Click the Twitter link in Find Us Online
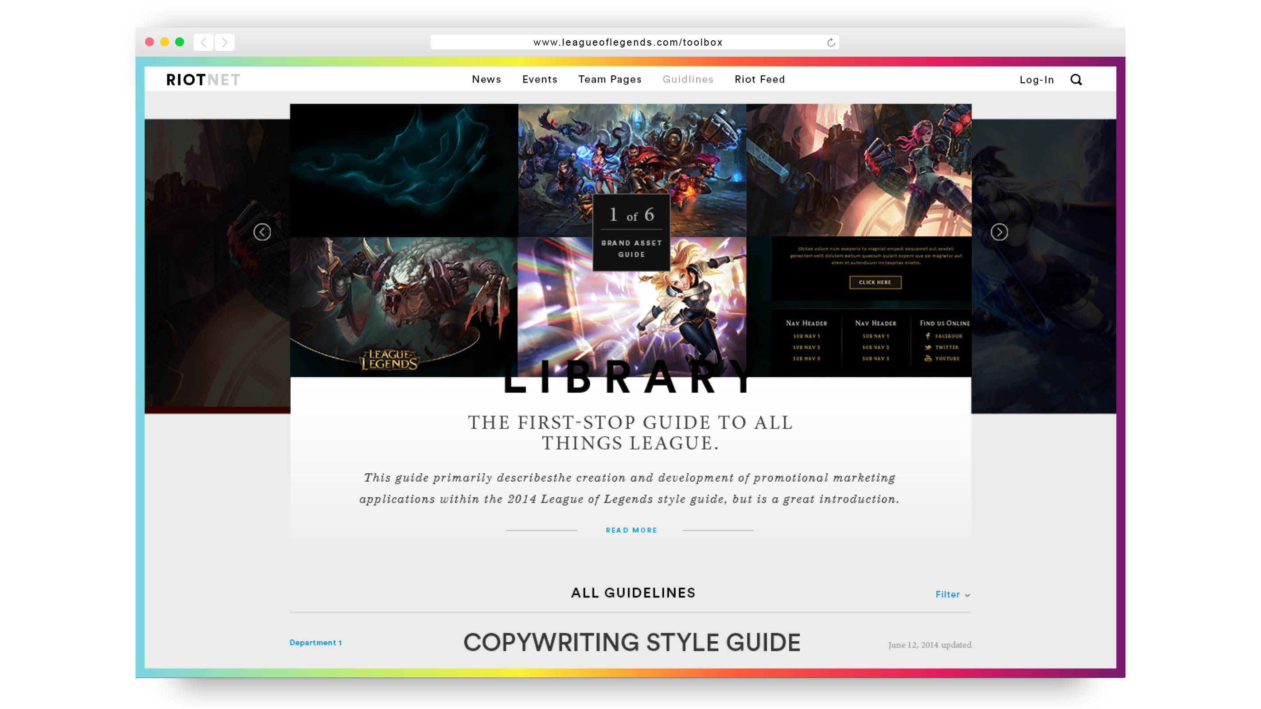Image resolution: width=1261 pixels, height=709 pixels. [946, 347]
